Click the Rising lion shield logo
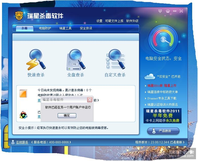This screenshot has width=198, height=161. 19,16
